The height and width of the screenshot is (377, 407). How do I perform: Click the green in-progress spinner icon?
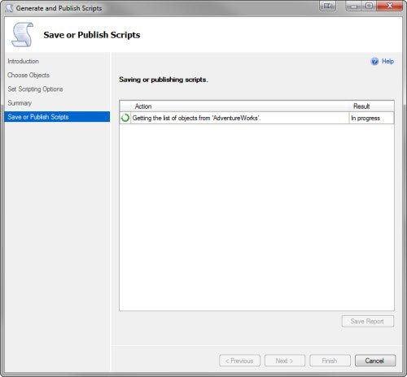125,118
